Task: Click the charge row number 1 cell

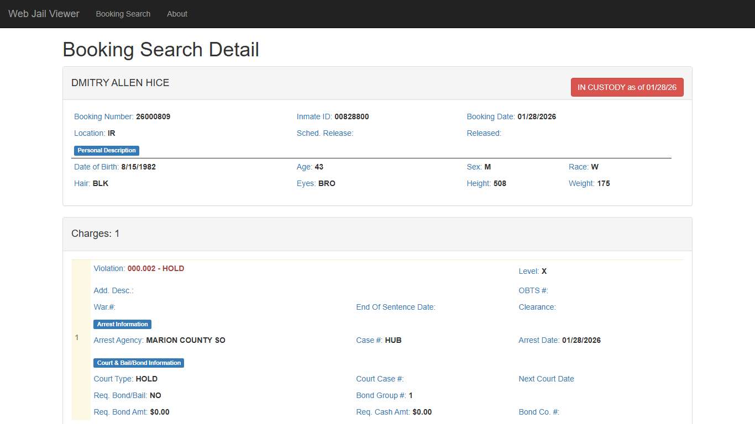Action: point(77,337)
